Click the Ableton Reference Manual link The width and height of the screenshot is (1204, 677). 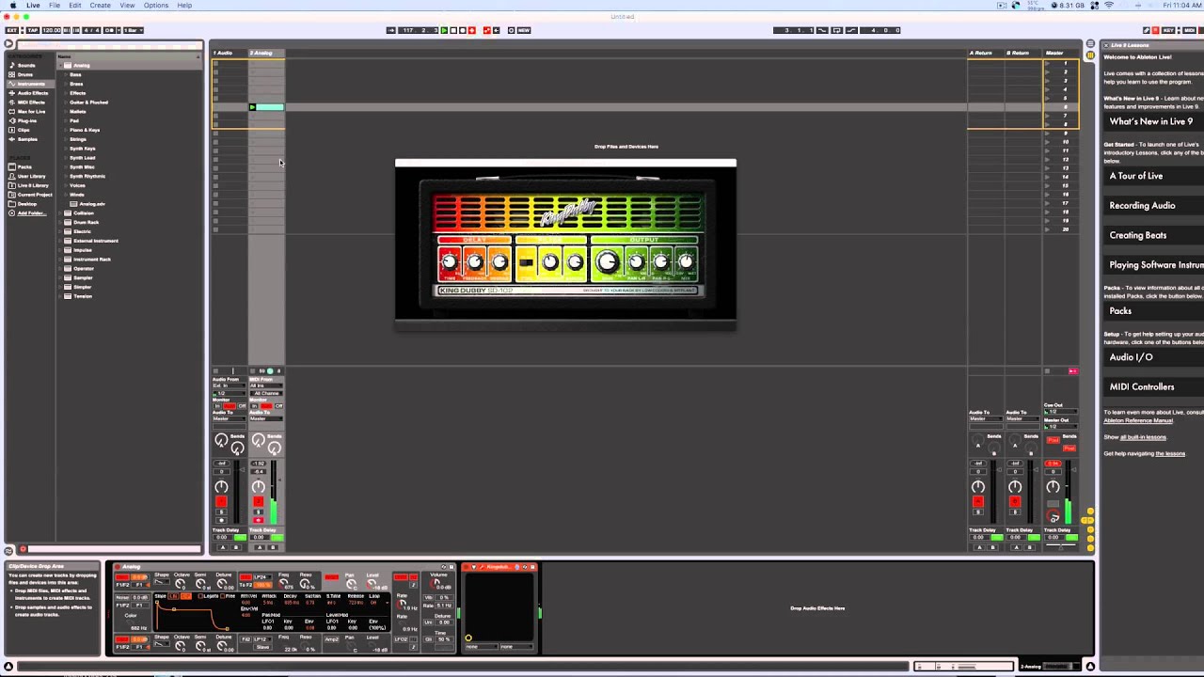[1138, 420]
